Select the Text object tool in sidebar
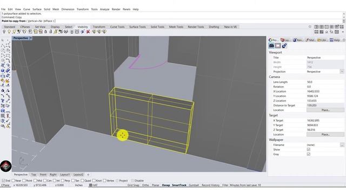The width and height of the screenshot is (346, 194). click(x=3, y=101)
